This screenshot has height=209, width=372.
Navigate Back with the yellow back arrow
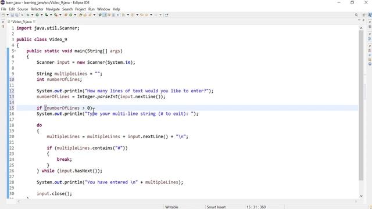(146, 15)
